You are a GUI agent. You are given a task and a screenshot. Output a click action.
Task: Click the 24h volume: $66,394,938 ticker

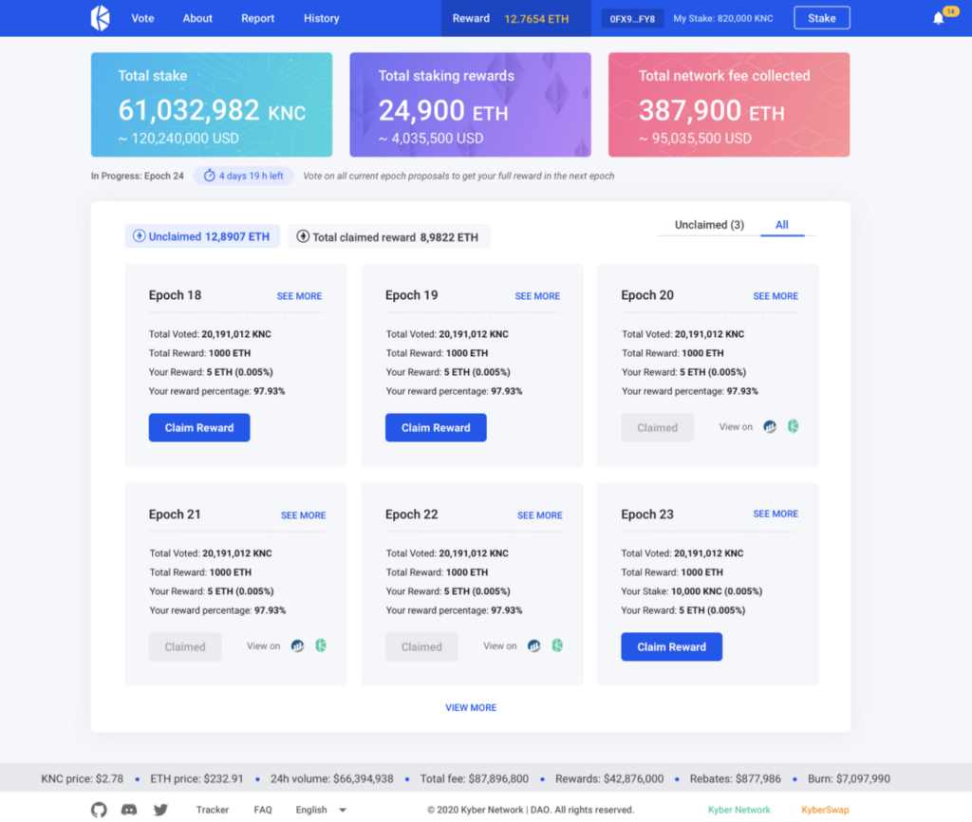(331, 778)
